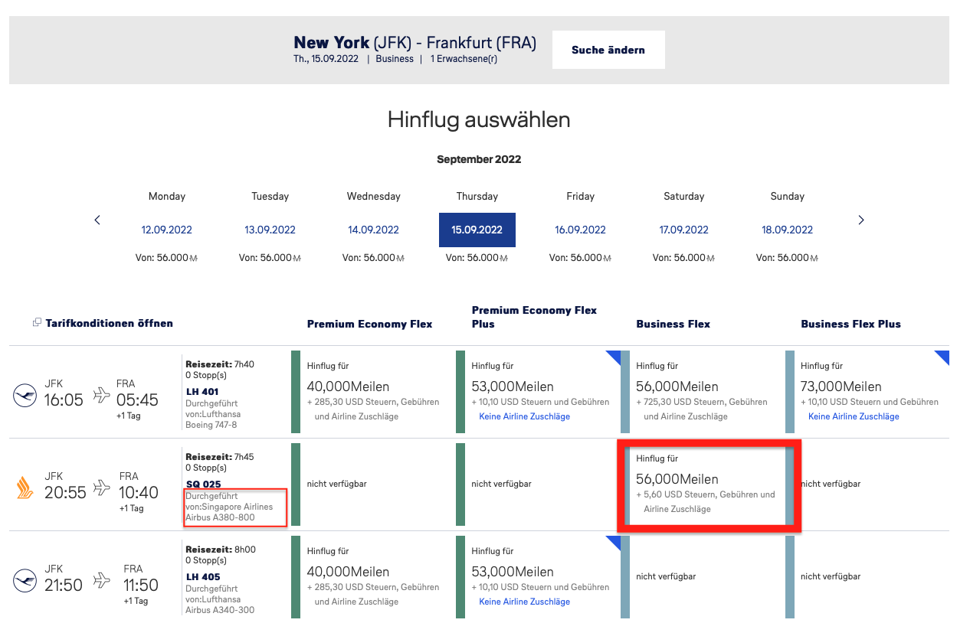Click the Lufthansa crane logo for LH 401

[25, 396]
